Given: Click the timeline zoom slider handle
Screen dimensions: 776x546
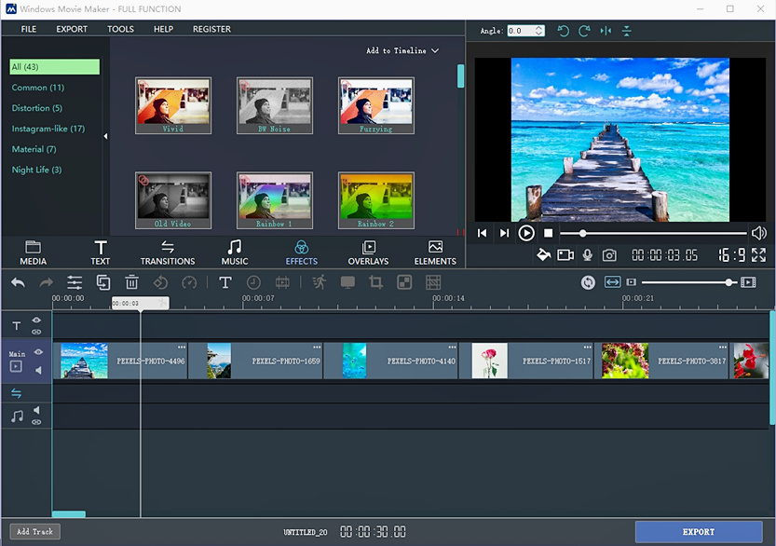Looking at the screenshot, I should (x=729, y=282).
